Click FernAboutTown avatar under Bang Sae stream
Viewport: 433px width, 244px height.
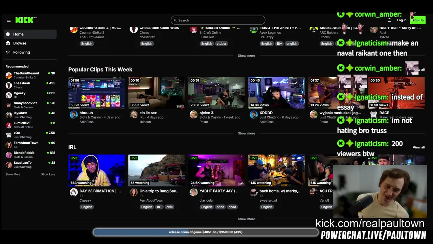click(134, 192)
